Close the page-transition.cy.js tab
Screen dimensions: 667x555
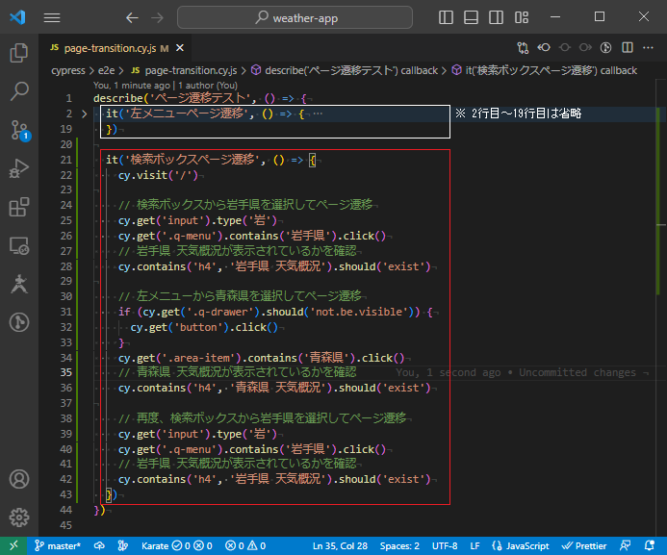tap(180, 48)
